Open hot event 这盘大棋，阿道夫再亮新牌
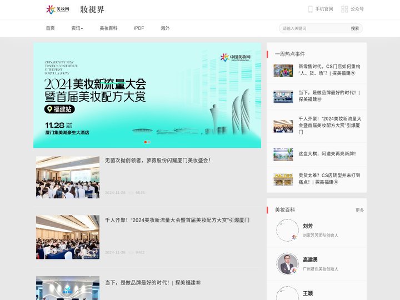The width and height of the screenshot is (400, 300). pos(327,153)
